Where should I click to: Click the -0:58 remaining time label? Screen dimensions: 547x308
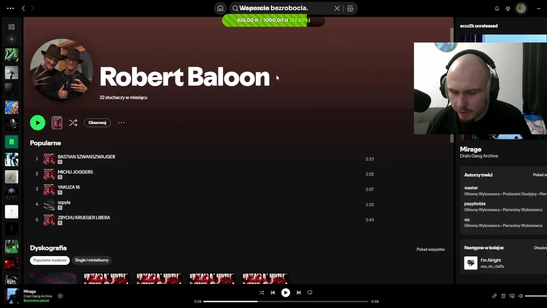tap(374, 301)
